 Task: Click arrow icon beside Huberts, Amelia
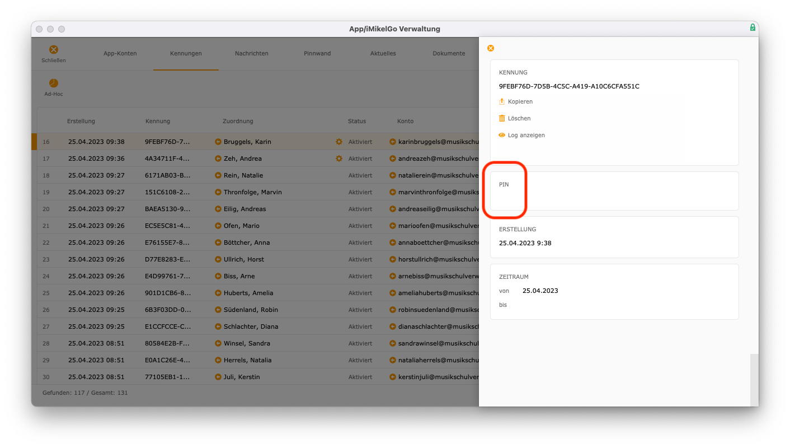pos(218,293)
